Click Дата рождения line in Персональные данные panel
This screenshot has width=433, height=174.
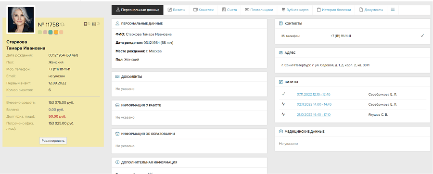[144, 43]
